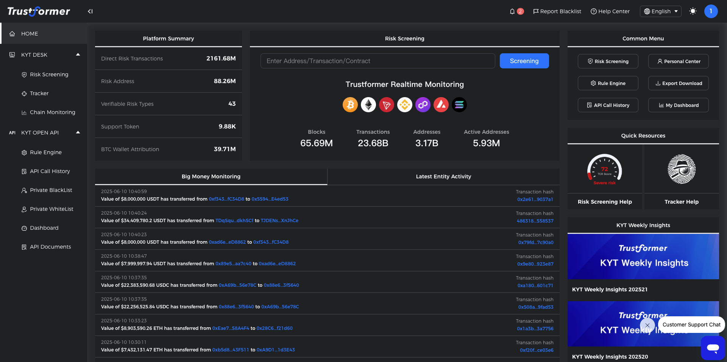This screenshot has height=362, width=727.
Task: Open transaction hash 0x1a3b...3a7756
Action: (x=535, y=329)
